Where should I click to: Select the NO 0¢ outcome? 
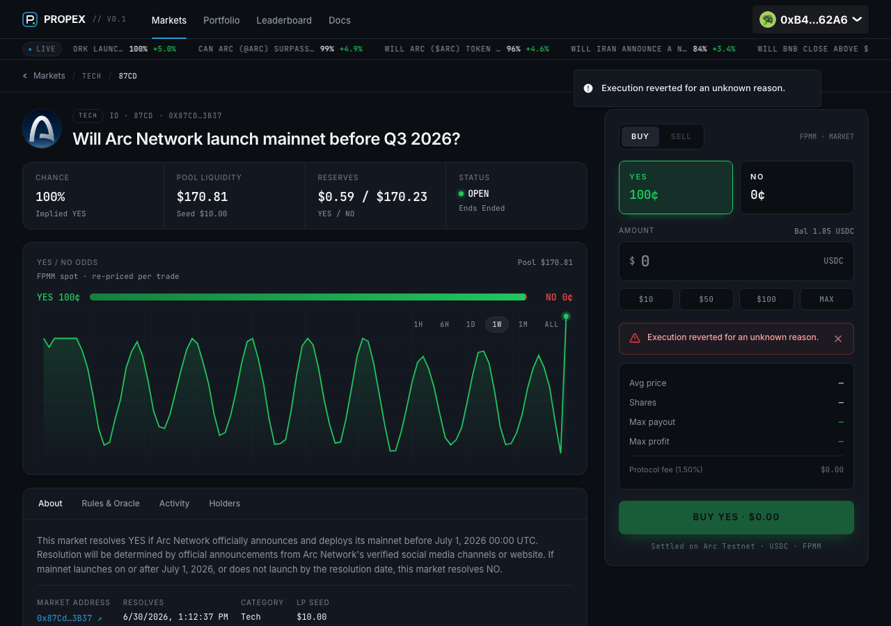[796, 187]
